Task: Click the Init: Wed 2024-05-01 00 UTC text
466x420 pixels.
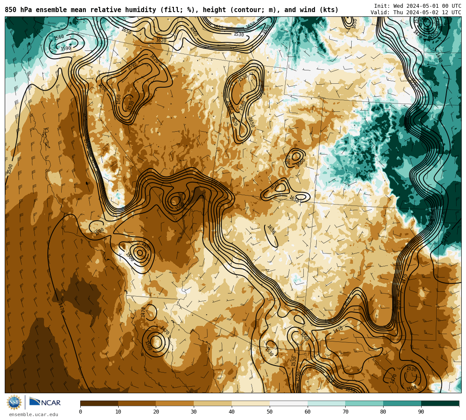Action: (x=418, y=6)
